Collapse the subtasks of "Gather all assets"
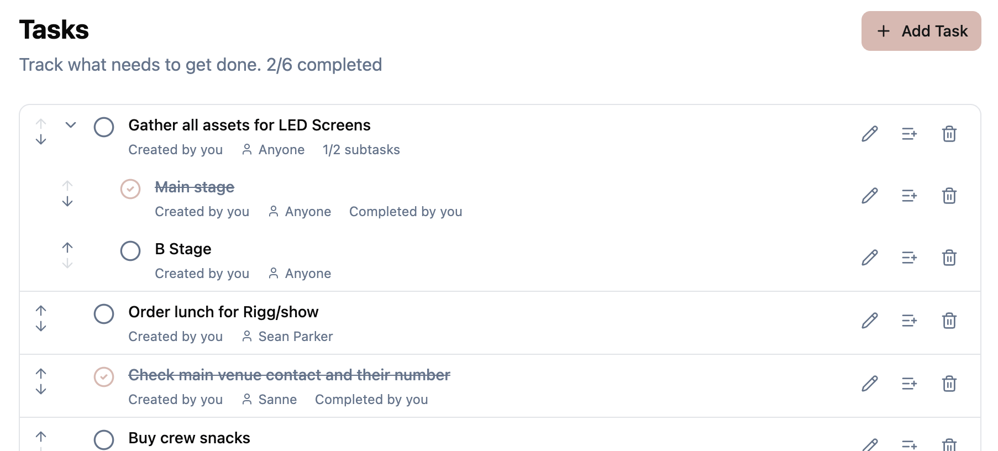The image size is (998, 451). pyautogui.click(x=70, y=125)
